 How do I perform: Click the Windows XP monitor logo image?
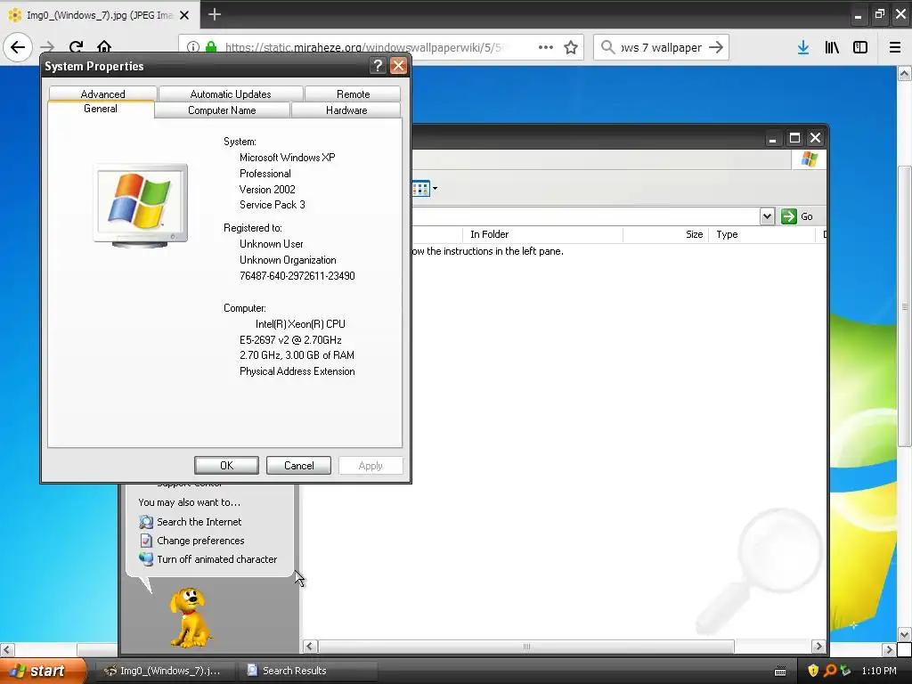pyautogui.click(x=141, y=206)
